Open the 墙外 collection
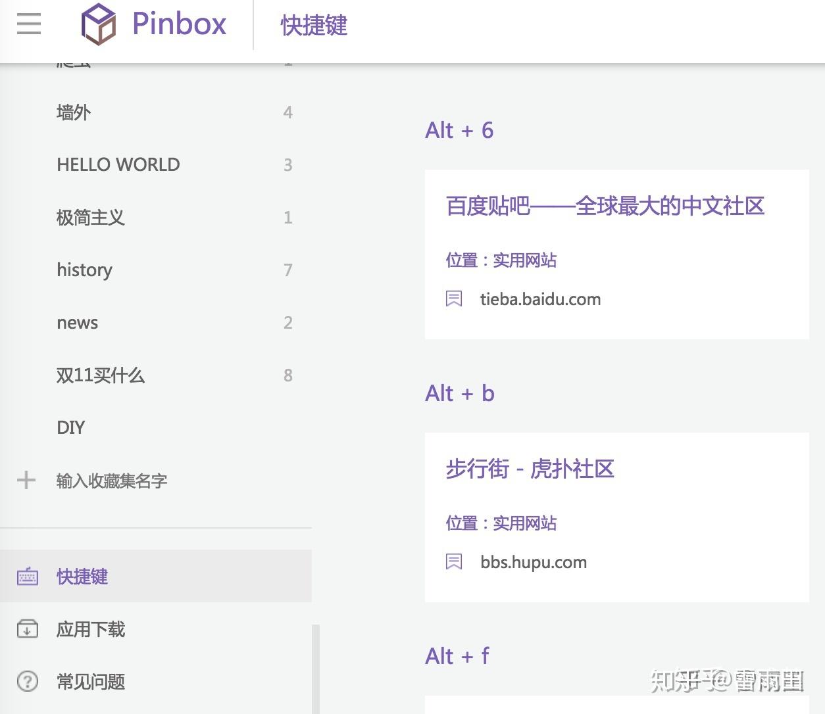This screenshot has width=825, height=714. point(156,112)
